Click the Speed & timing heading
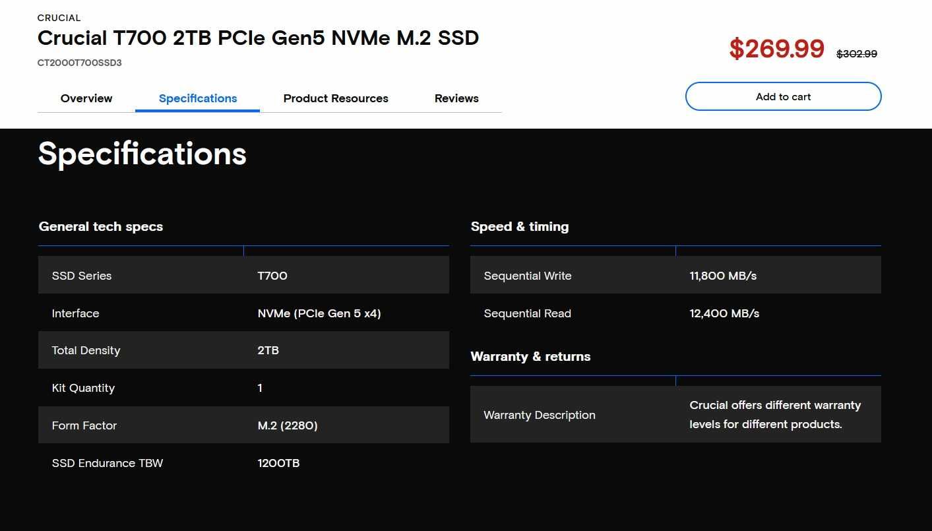The width and height of the screenshot is (932, 531). click(520, 226)
